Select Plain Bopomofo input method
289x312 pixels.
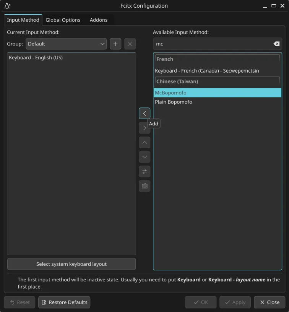pyautogui.click(x=218, y=102)
